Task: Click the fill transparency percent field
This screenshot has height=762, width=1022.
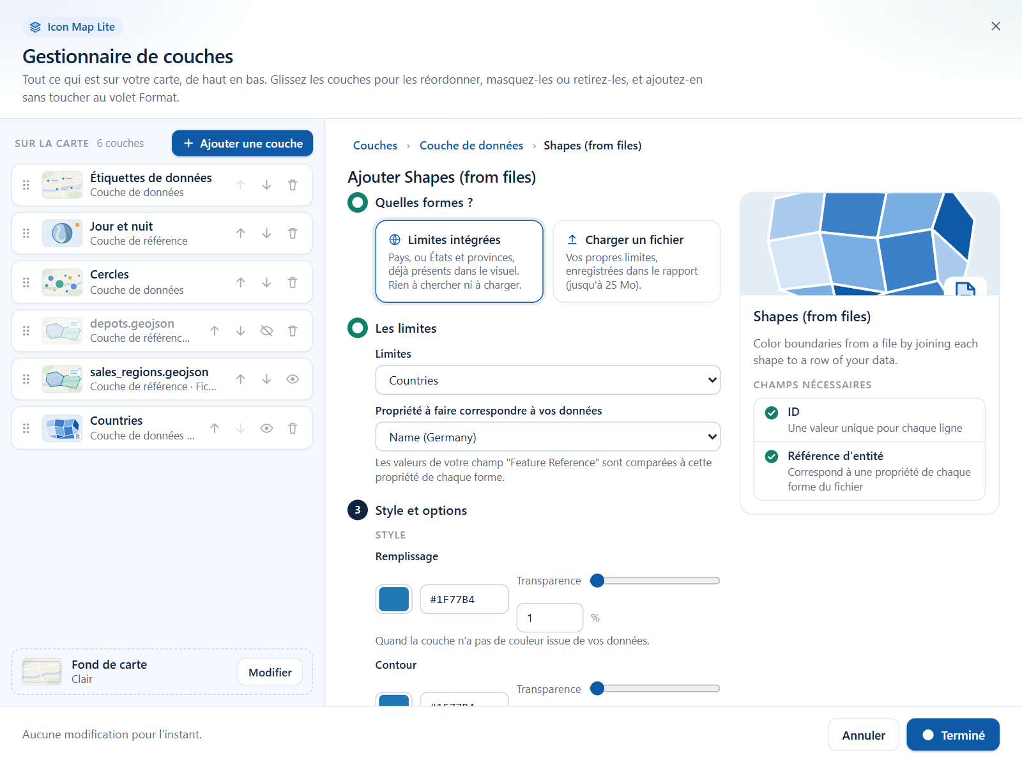Action: (550, 618)
